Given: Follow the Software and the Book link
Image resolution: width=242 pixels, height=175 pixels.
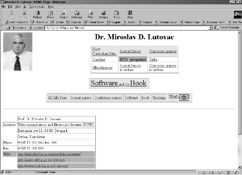Looking at the screenshot, I should pos(119,83).
